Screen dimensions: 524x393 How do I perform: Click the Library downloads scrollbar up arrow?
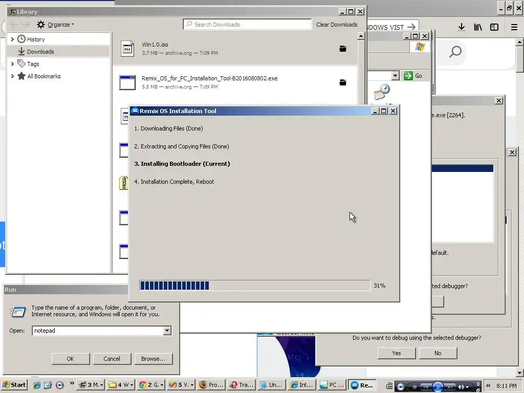(x=361, y=36)
